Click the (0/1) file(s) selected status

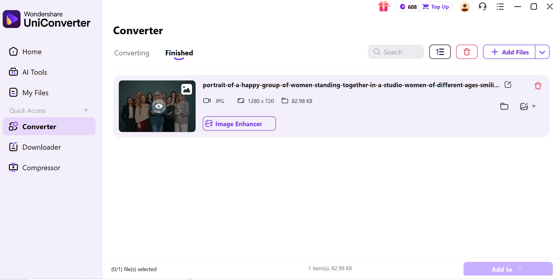[x=134, y=269]
